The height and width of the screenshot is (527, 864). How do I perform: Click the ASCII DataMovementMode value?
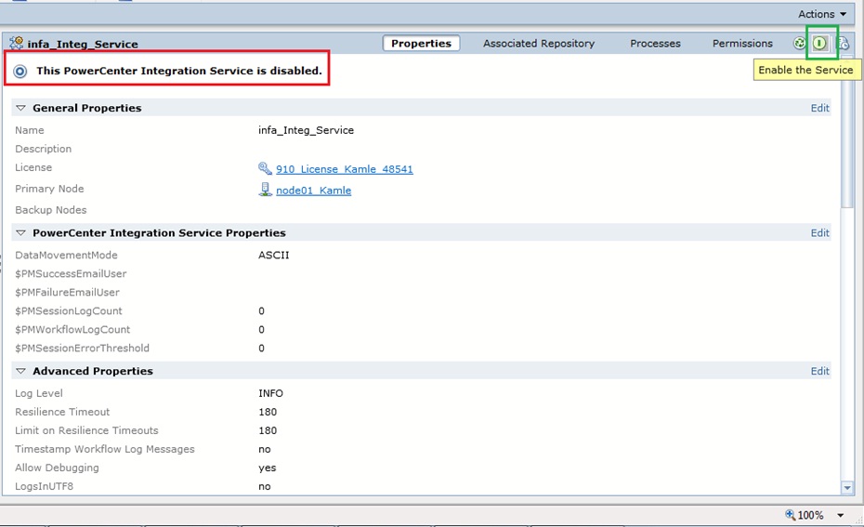click(273, 256)
